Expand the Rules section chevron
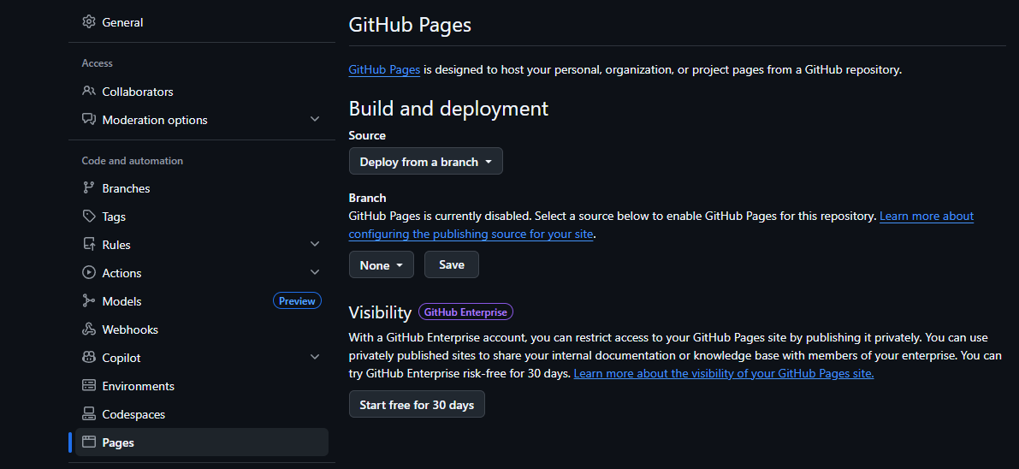Image resolution: width=1019 pixels, height=469 pixels. click(x=315, y=245)
